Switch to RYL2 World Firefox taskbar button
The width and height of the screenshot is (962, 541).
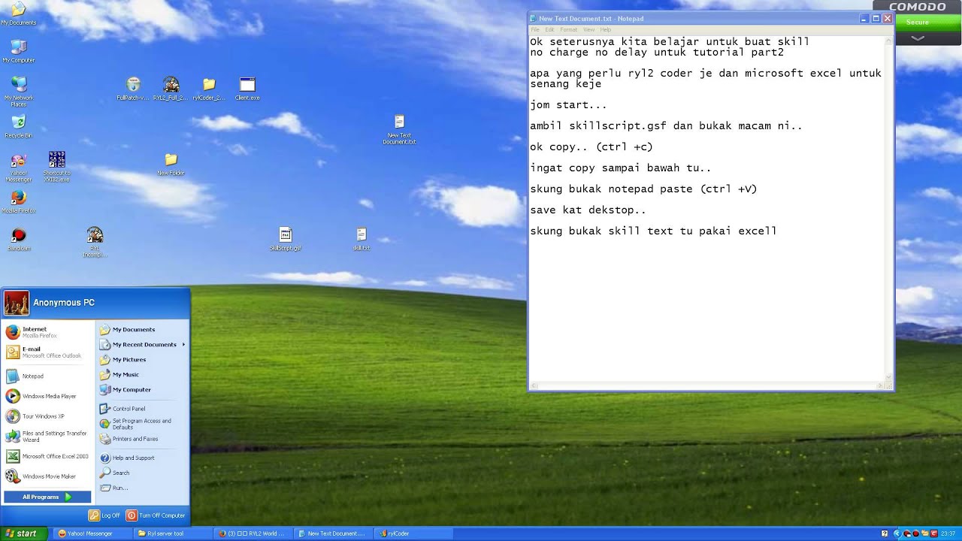tap(252, 533)
